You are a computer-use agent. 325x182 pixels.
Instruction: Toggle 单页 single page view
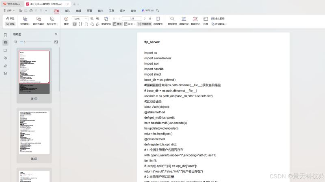[117, 24]
